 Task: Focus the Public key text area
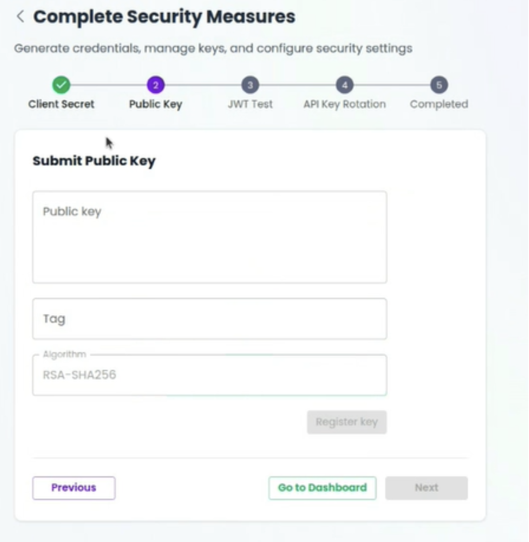(x=210, y=237)
